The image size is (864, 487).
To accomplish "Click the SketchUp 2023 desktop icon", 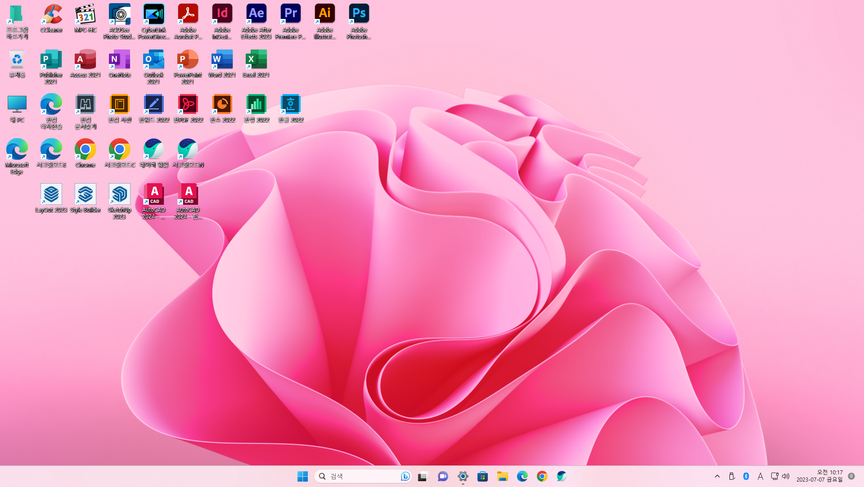I will click(119, 194).
